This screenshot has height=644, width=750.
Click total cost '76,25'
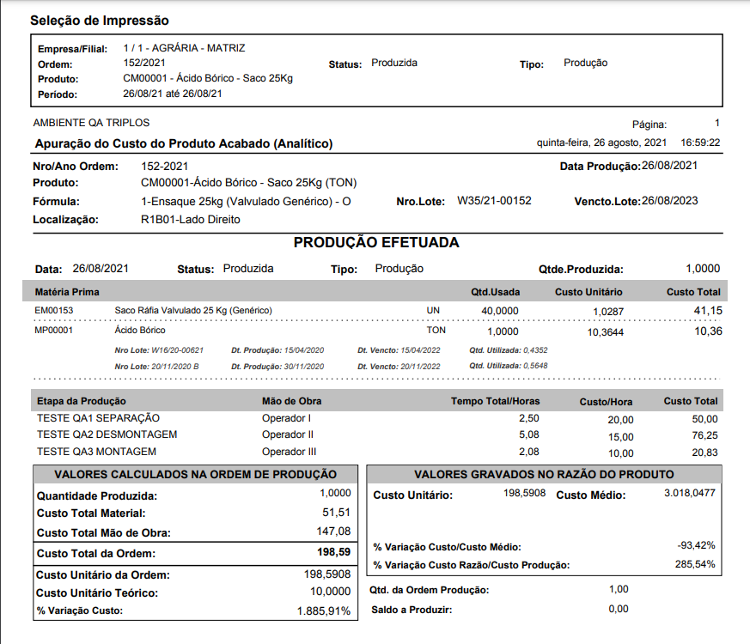(x=704, y=435)
